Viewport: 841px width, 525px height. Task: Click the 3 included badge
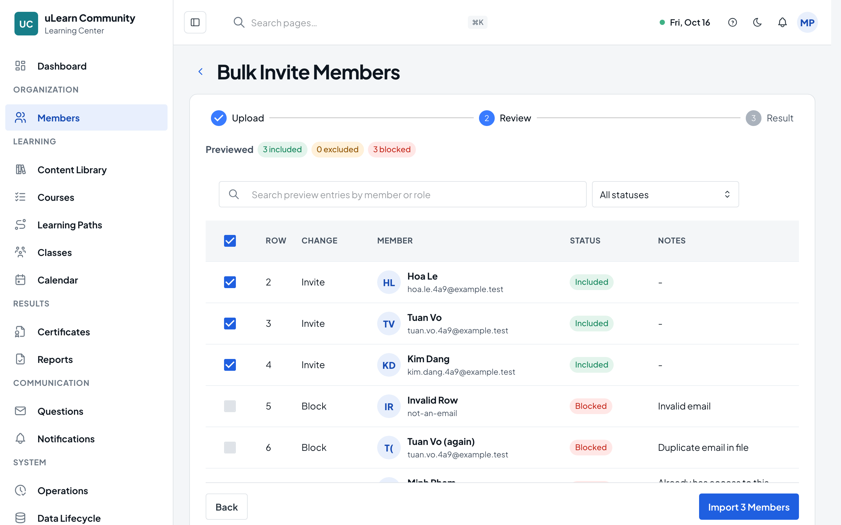tap(282, 149)
